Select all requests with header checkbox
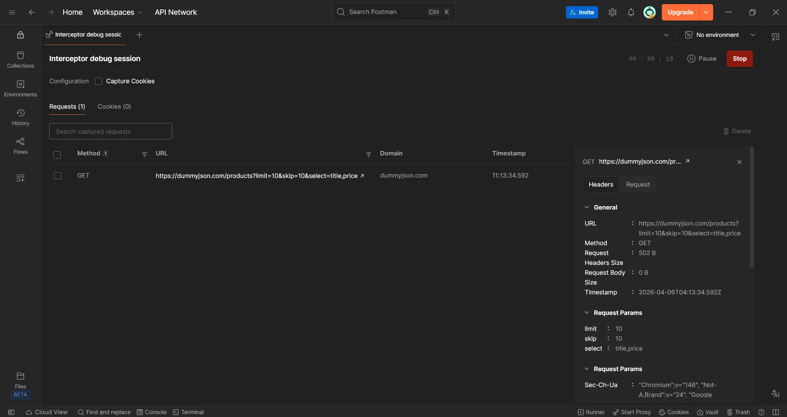Screen dimensions: 787x417 coord(57,155)
